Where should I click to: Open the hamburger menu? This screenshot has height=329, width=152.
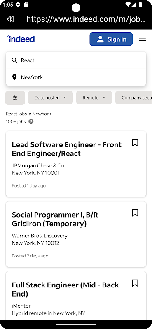[143, 39]
